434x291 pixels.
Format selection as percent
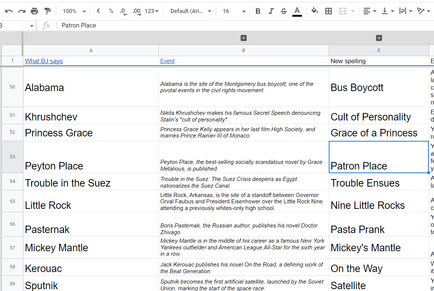pyautogui.click(x=111, y=11)
